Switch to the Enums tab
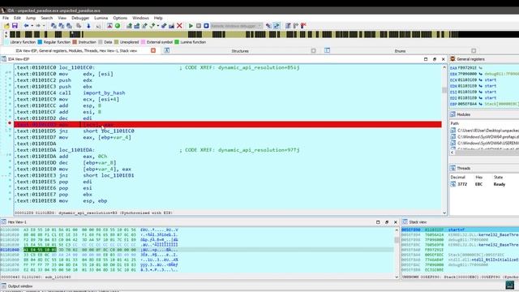Viewport: 519px width, 292px height. pos(400,51)
